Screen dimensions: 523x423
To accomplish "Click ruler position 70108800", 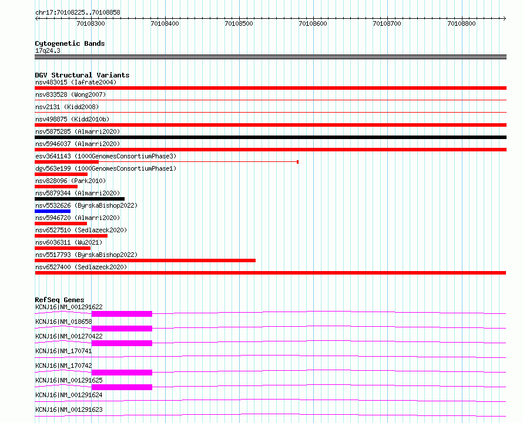I will (462, 23).
